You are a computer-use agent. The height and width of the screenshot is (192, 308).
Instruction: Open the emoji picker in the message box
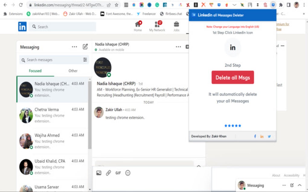(128, 173)
